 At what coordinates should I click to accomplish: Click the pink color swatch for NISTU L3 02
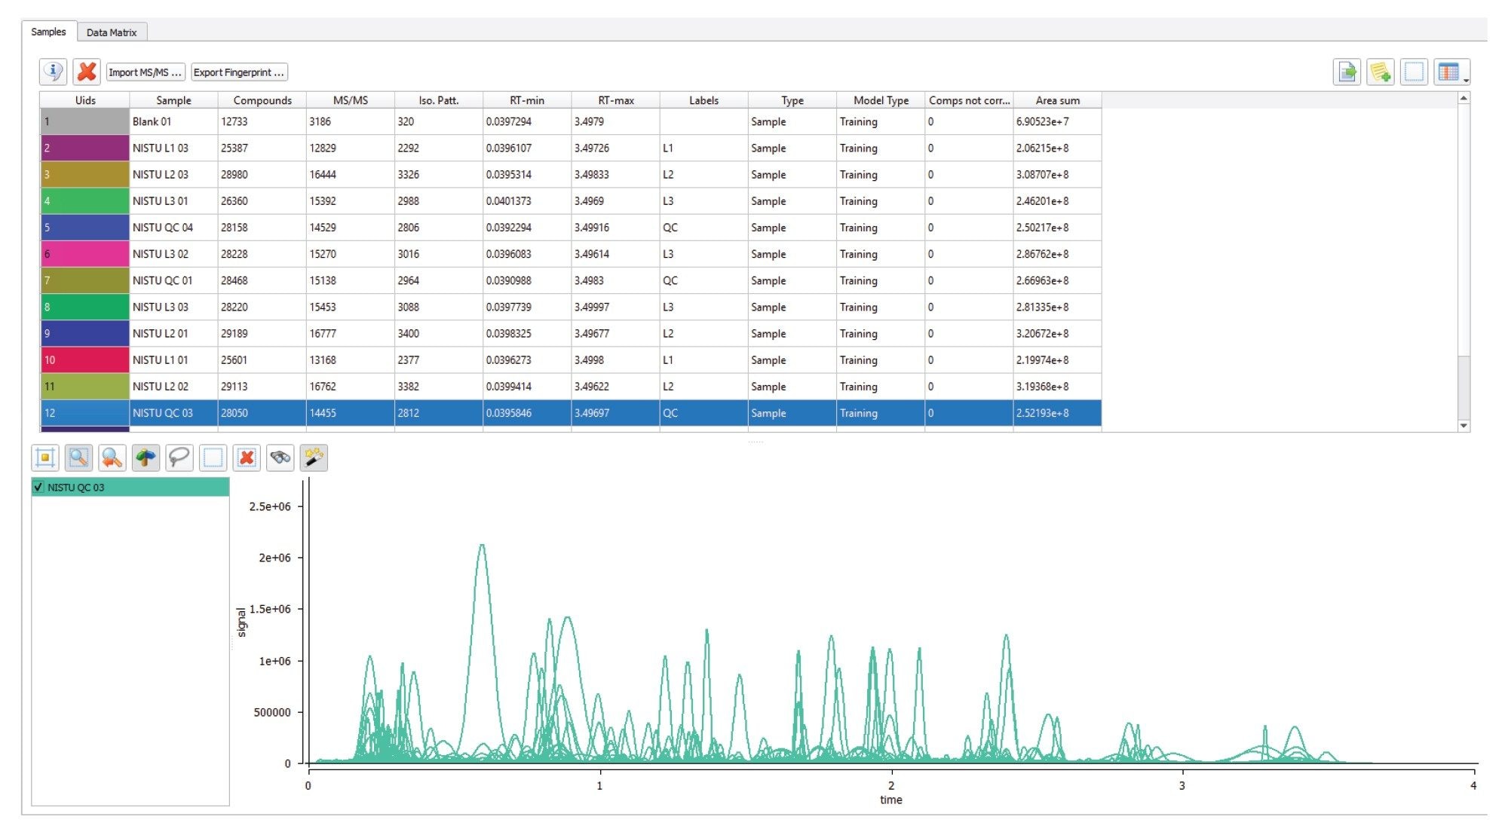coord(84,254)
